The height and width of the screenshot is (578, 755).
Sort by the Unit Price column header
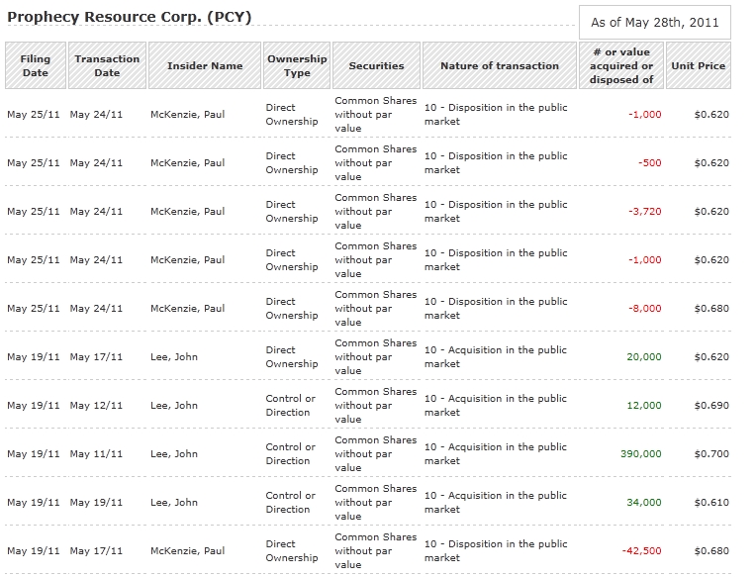point(699,66)
